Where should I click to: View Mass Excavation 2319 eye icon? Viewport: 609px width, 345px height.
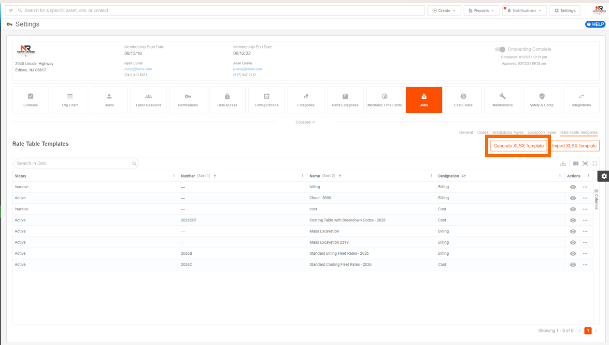(573, 243)
